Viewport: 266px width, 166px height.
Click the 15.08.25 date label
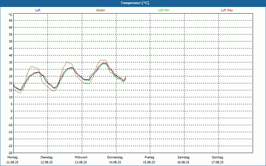click(149, 162)
